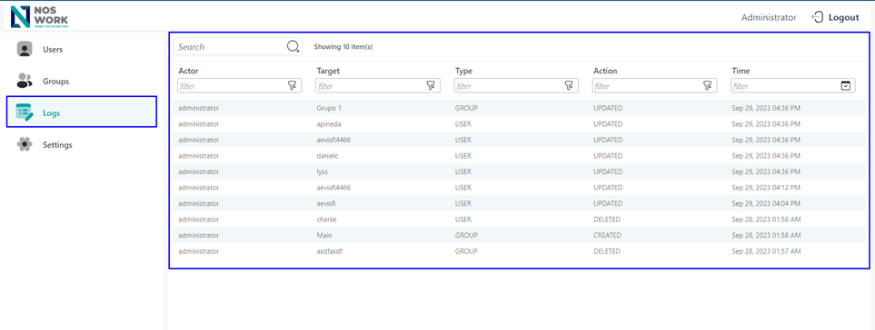Click the Sep 28, 2023 01:57 AM time

click(766, 251)
